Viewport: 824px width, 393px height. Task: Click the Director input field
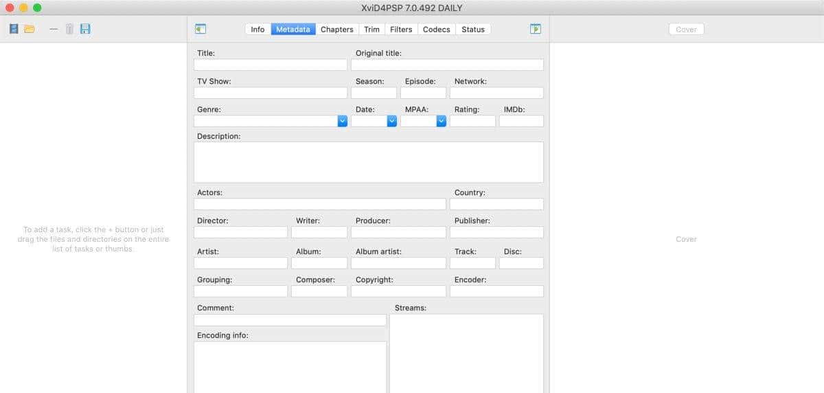[240, 232]
